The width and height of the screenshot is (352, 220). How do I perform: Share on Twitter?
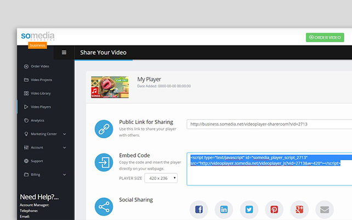point(249,210)
